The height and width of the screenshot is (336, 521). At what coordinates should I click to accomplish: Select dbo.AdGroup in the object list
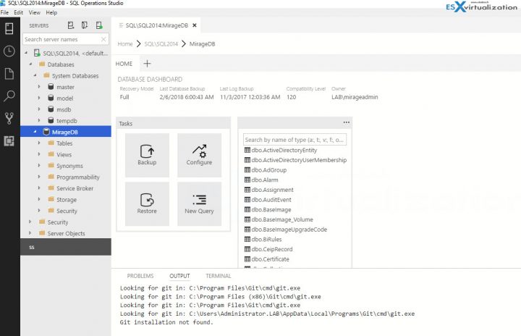coord(269,170)
